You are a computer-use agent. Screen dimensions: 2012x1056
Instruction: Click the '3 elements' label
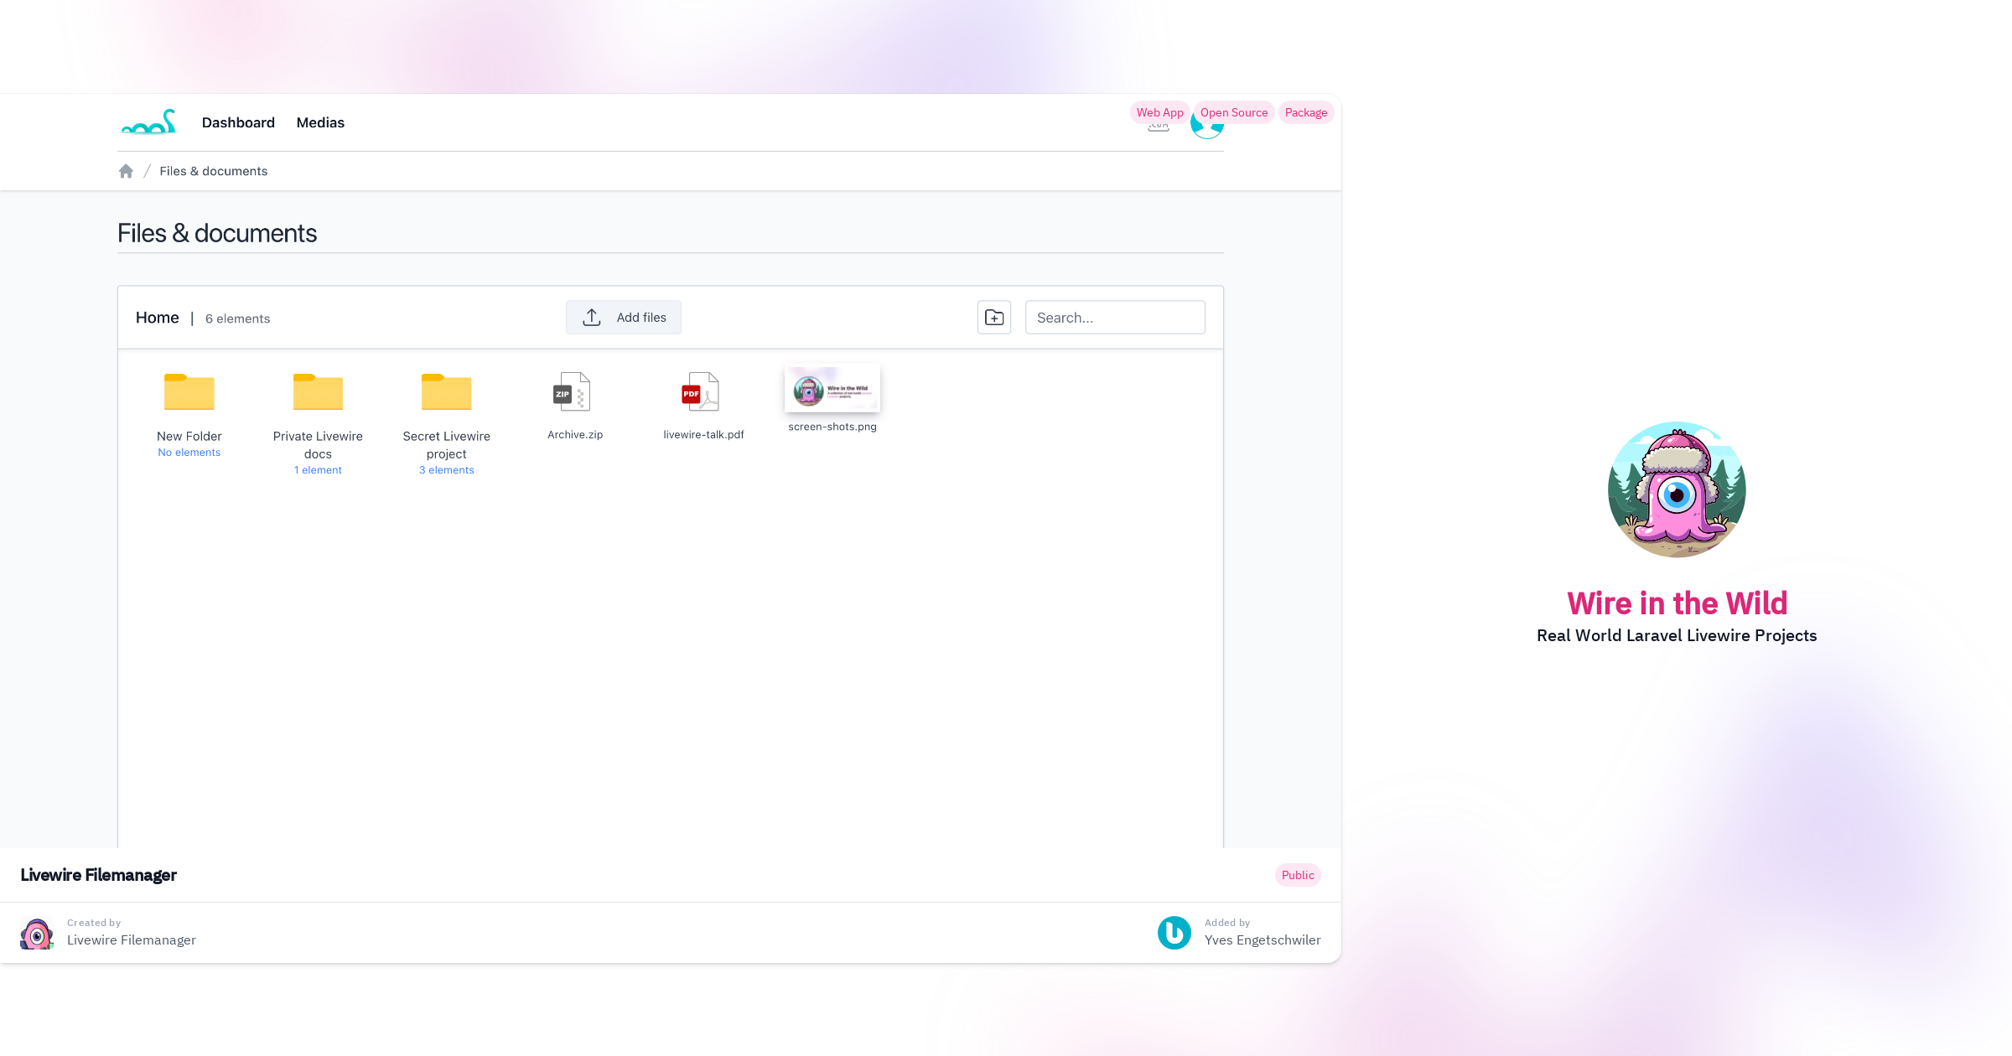(x=447, y=470)
